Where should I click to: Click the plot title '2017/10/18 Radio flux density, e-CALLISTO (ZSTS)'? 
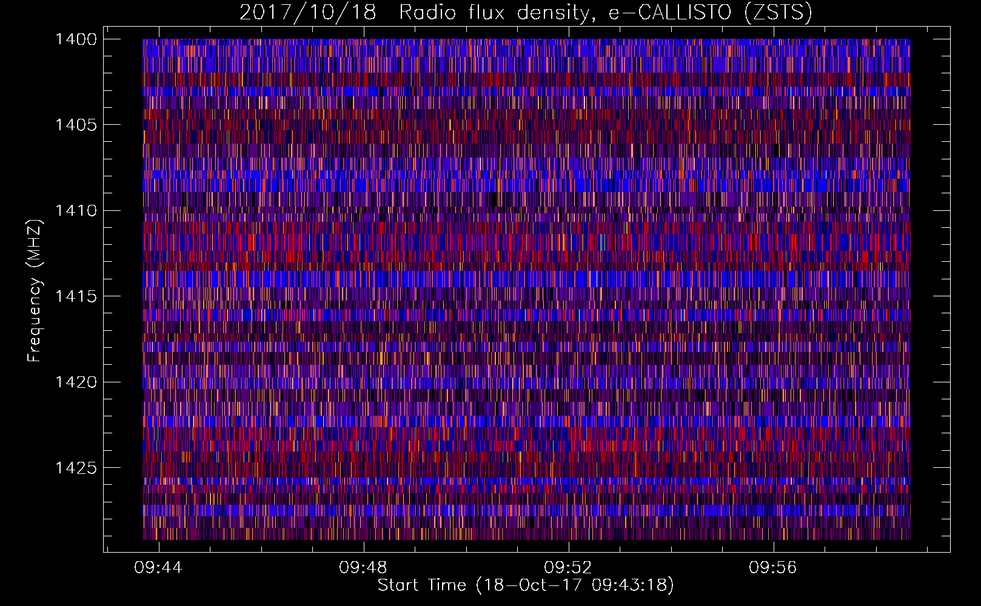pyautogui.click(x=526, y=13)
